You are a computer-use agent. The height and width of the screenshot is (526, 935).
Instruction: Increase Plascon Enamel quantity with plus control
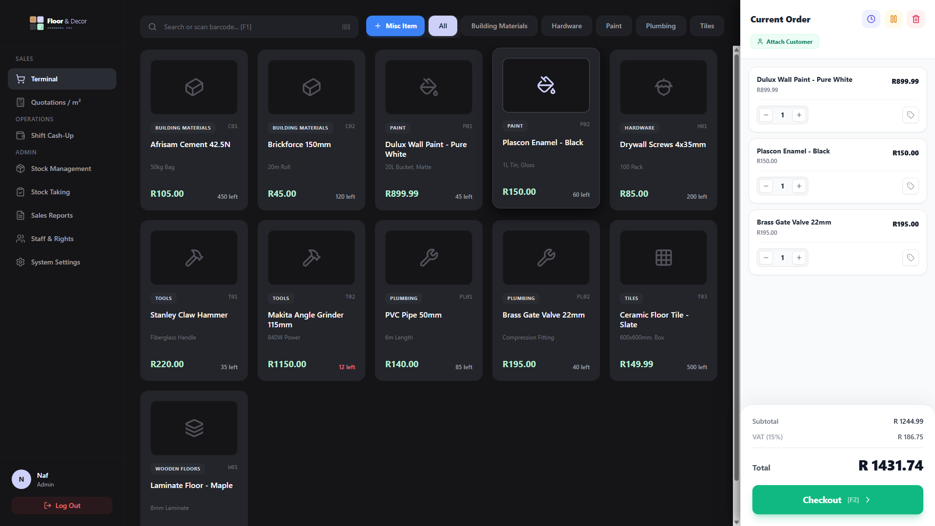799,186
